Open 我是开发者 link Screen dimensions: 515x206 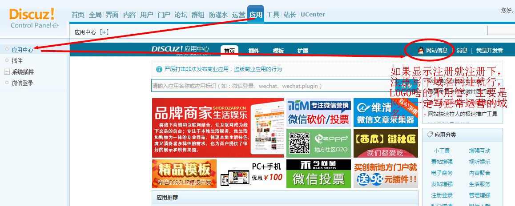click(x=489, y=51)
